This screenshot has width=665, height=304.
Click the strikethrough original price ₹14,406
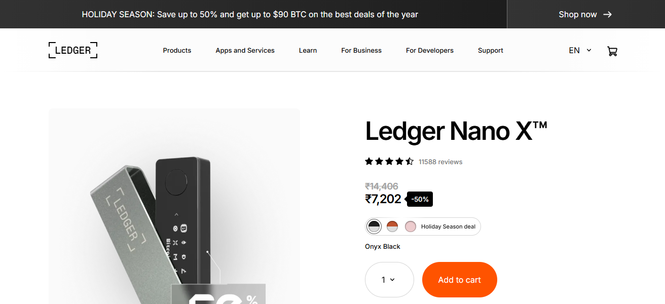pos(382,186)
